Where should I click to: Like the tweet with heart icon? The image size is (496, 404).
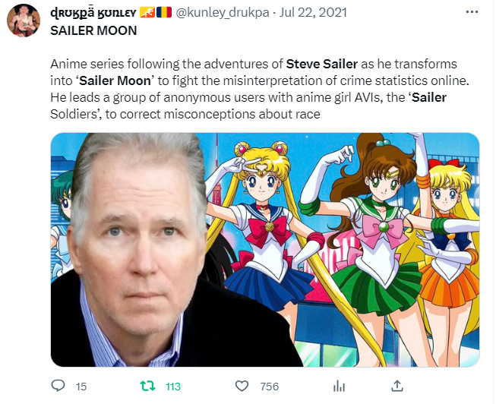[x=242, y=386]
